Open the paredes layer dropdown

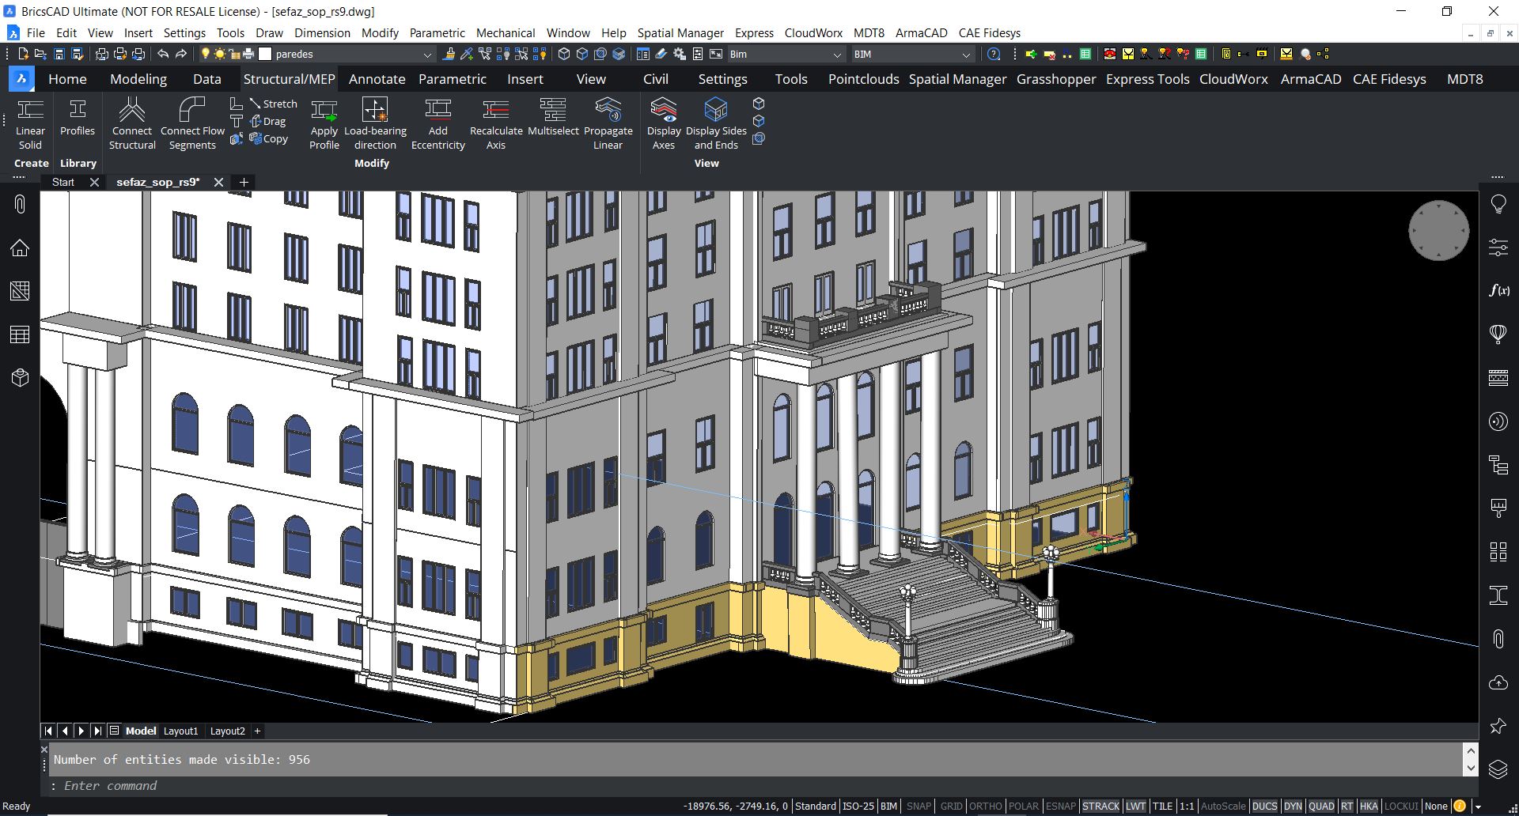pos(427,54)
